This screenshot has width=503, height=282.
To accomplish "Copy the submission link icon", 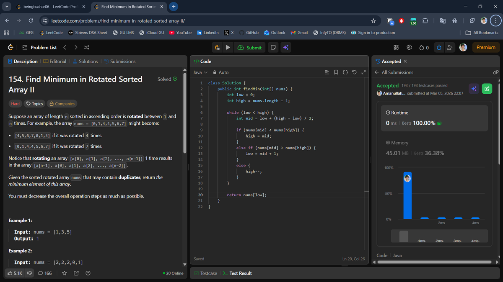I will coord(496,72).
